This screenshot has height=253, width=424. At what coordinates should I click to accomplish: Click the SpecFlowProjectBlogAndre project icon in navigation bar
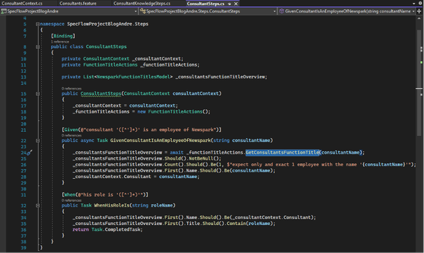pos(4,11)
